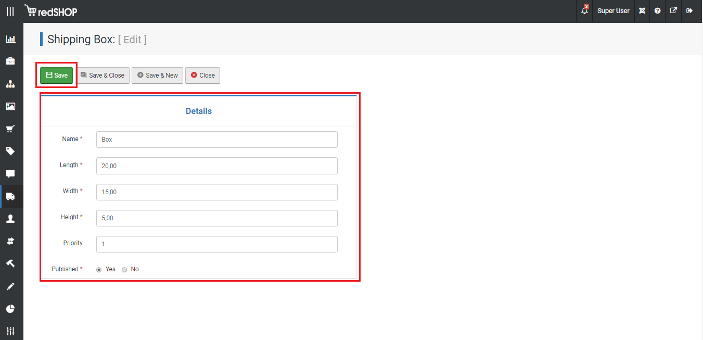Screen dimensions: 703x340
Task: Open the gavel hammer sidebar icon
Action: point(10,263)
